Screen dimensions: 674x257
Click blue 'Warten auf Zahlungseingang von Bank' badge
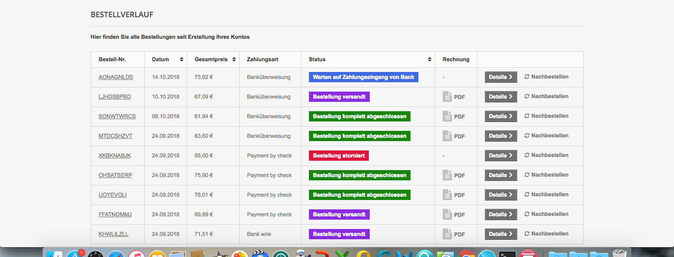364,77
